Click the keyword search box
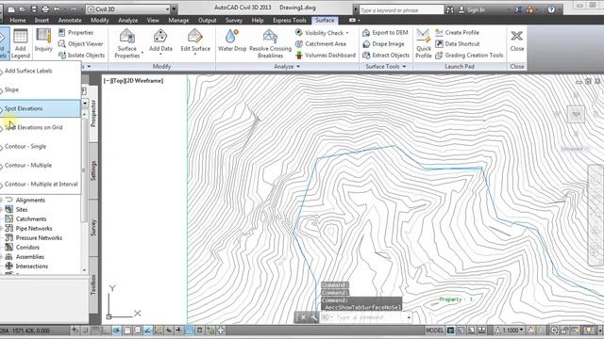Viewport: 604px width, 339px height. [x=401, y=10]
